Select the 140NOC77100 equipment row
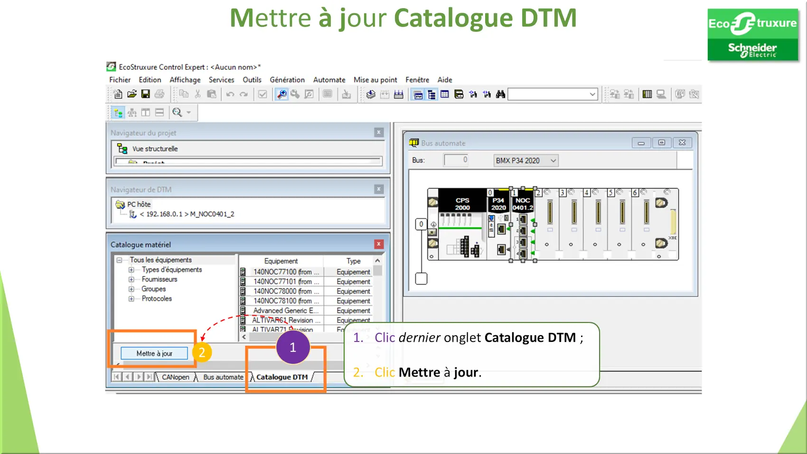The image size is (807, 454). tap(306, 272)
